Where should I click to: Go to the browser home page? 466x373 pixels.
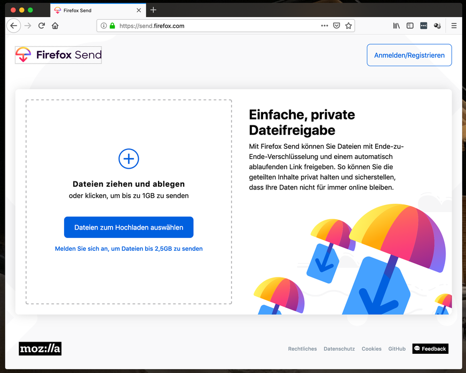coord(55,26)
